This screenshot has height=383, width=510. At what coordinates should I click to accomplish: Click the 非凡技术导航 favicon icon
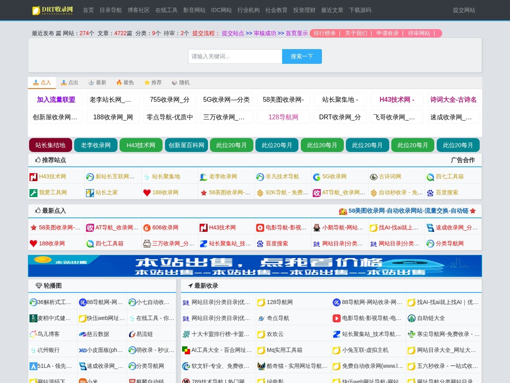260,177
